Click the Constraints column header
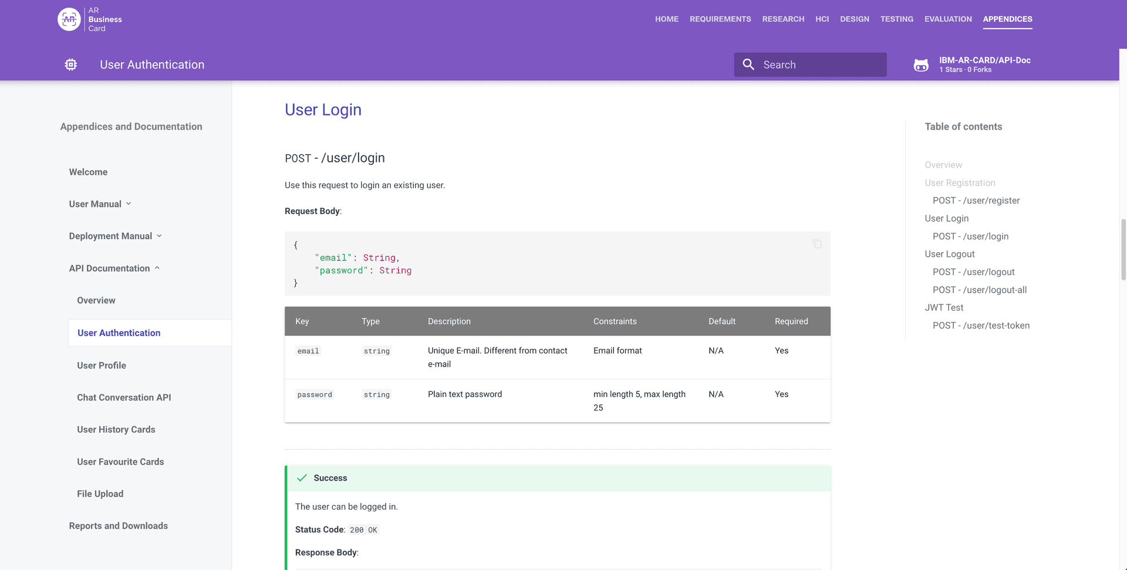The image size is (1127, 570). (x=615, y=321)
